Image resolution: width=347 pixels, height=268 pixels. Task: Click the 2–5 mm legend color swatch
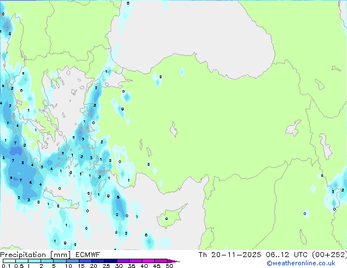tap(47, 261)
